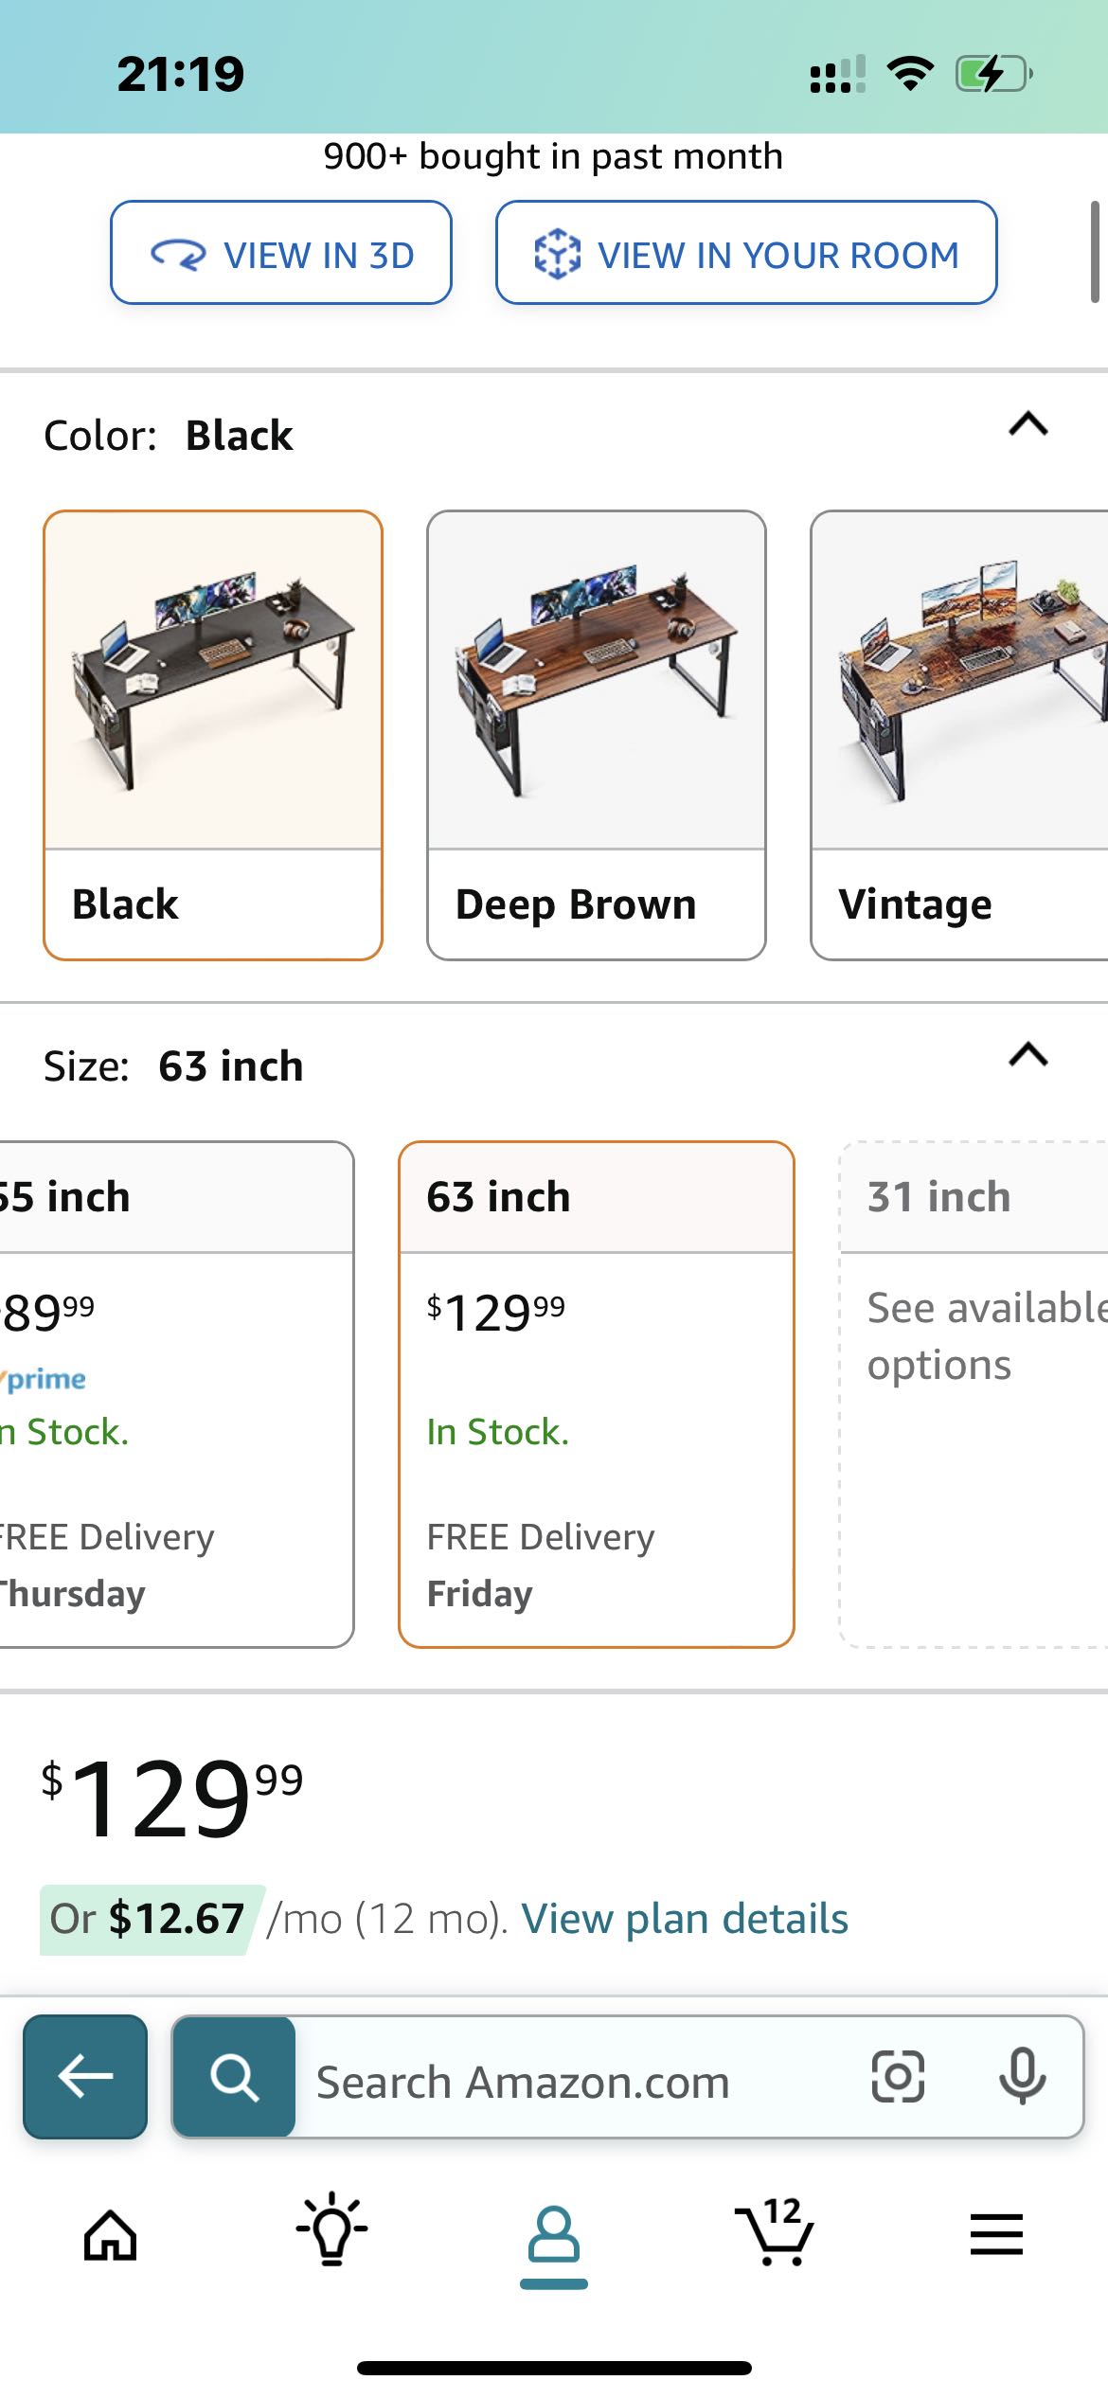Tap the search magnifier icon

tap(234, 2077)
